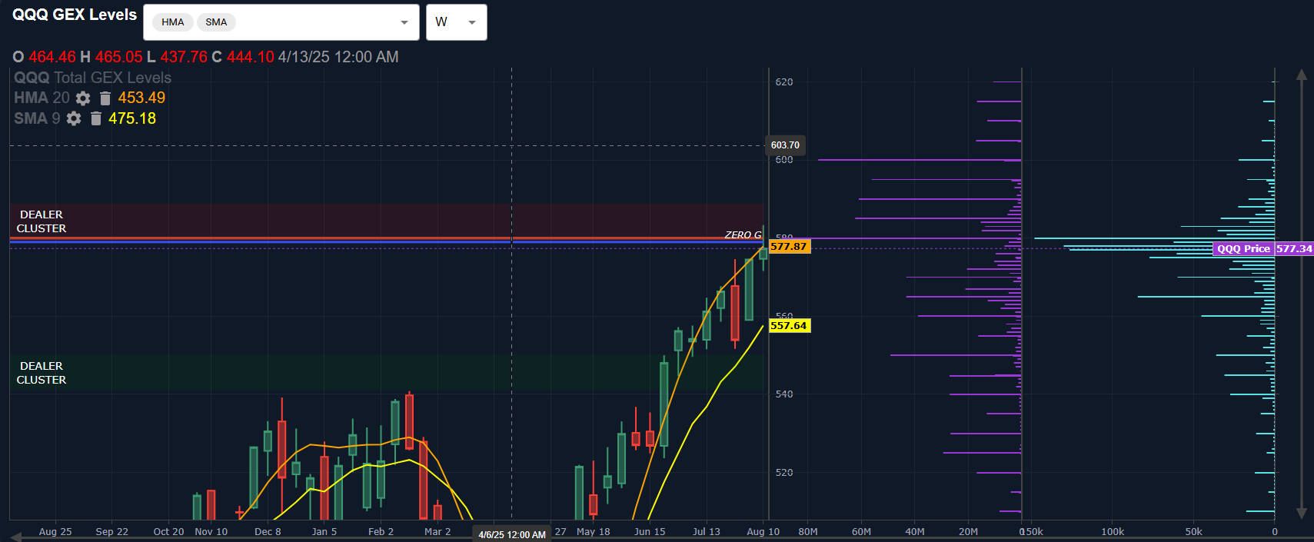Click the QQQ Price 577.34 label

tap(1263, 249)
